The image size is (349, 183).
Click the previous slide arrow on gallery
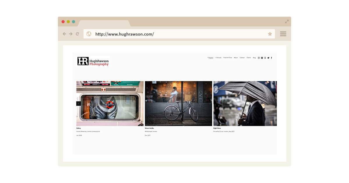[x=79, y=103]
